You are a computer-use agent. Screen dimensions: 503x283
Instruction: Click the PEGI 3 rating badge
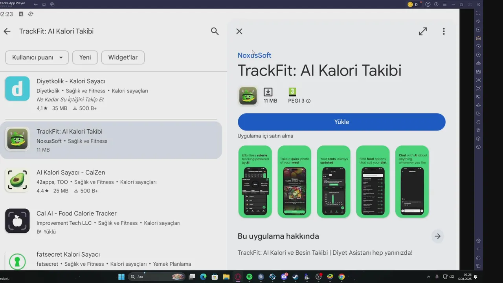[x=292, y=92]
